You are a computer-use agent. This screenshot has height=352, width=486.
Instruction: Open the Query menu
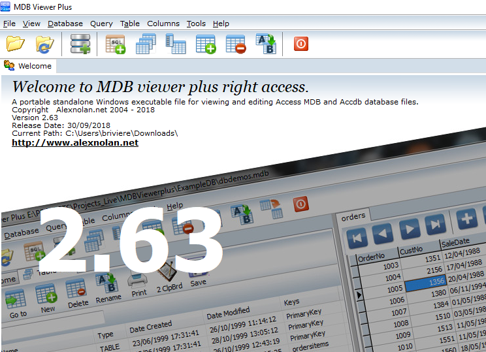pyautogui.click(x=101, y=24)
